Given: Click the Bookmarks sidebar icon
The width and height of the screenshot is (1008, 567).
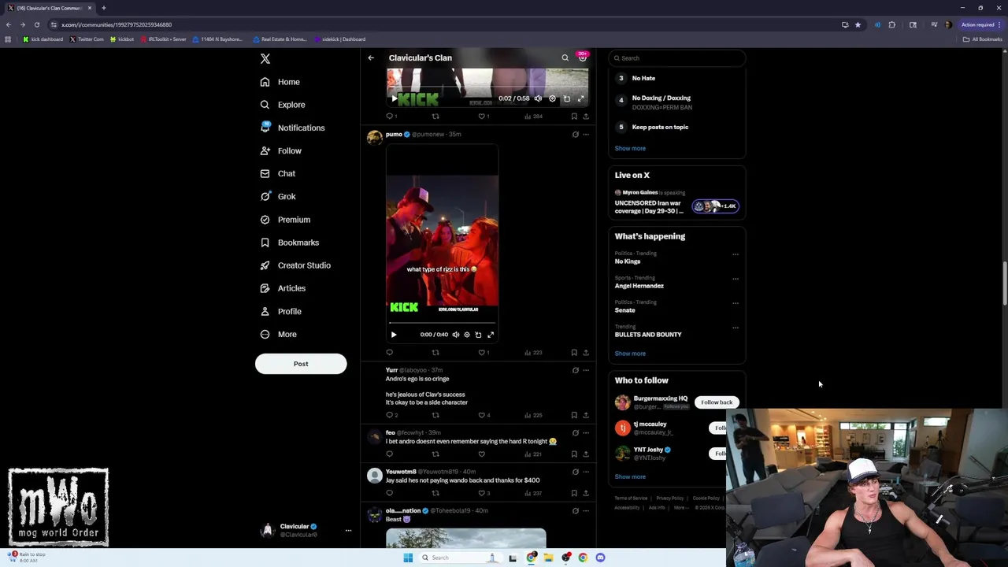Looking at the screenshot, I should (x=265, y=243).
